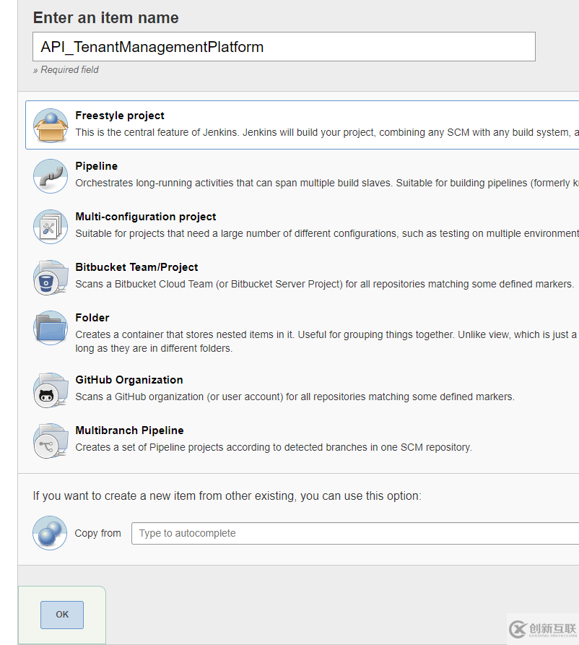This screenshot has height=645, width=579.
Task: Click the Multibranch Pipeline icon
Action: 51,441
